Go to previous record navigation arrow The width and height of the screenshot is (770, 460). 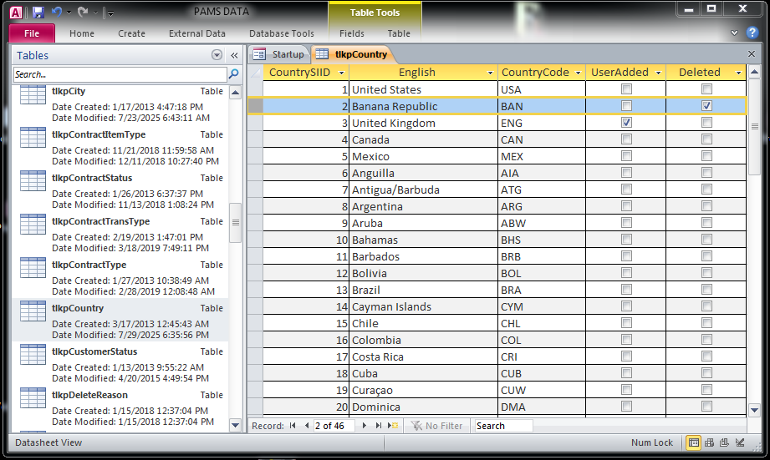coord(307,426)
